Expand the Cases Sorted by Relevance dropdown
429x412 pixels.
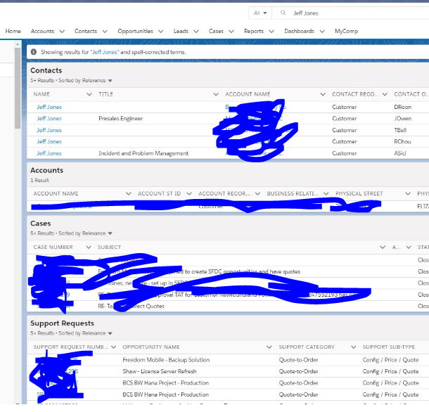pos(110,234)
